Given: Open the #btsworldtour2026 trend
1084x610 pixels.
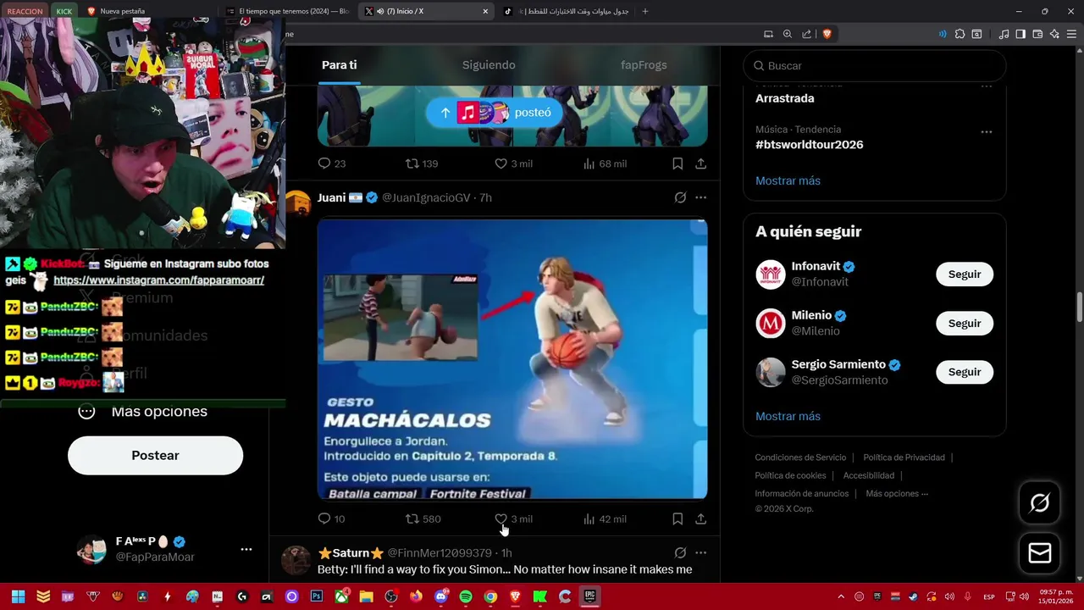Looking at the screenshot, I should tap(809, 145).
